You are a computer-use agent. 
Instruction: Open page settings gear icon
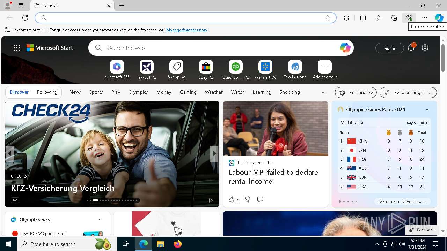425,48
